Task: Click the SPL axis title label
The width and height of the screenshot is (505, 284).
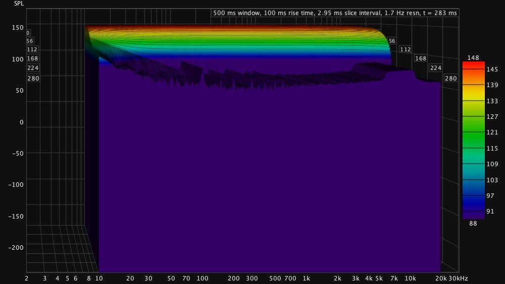Action: pyautogui.click(x=19, y=4)
